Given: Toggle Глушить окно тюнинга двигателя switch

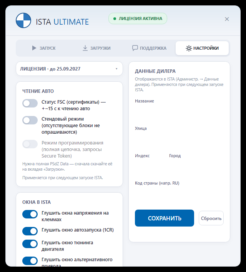Looking at the screenshot, I should point(30,244).
